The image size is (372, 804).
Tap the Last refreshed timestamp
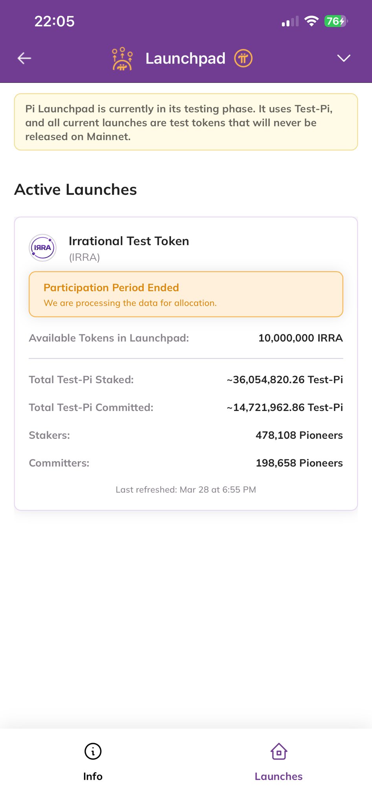186,490
